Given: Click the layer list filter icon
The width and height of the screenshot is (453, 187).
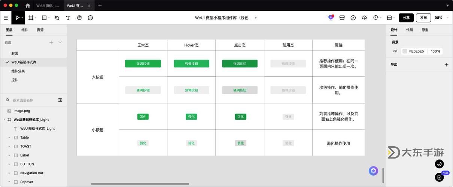Looking at the screenshot, I should click(60, 100).
